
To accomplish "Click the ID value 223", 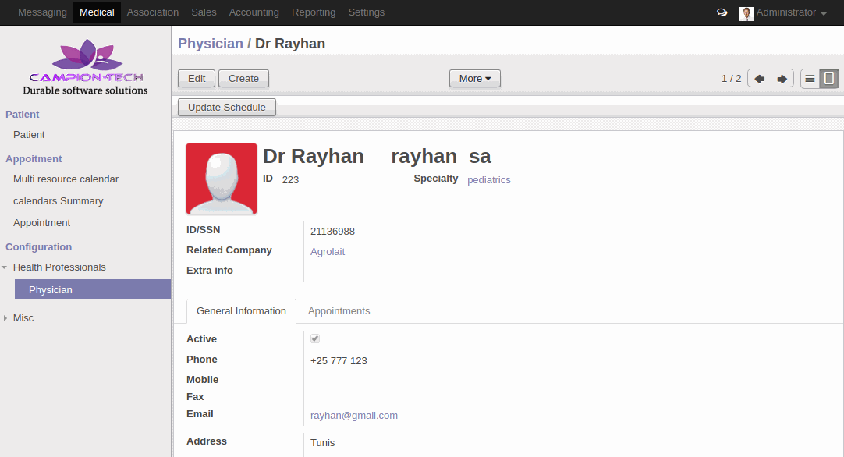I will [291, 180].
